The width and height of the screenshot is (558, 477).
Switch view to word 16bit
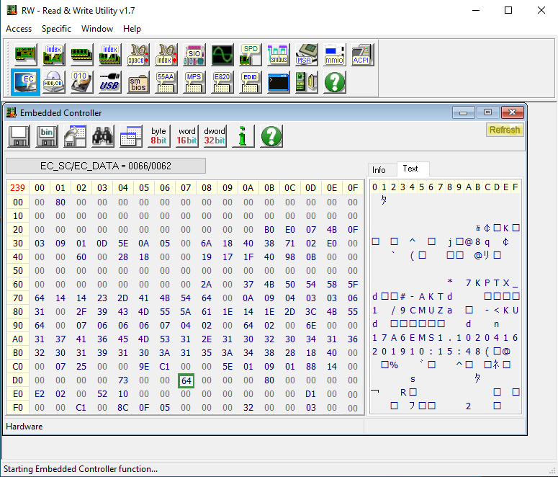pos(186,136)
